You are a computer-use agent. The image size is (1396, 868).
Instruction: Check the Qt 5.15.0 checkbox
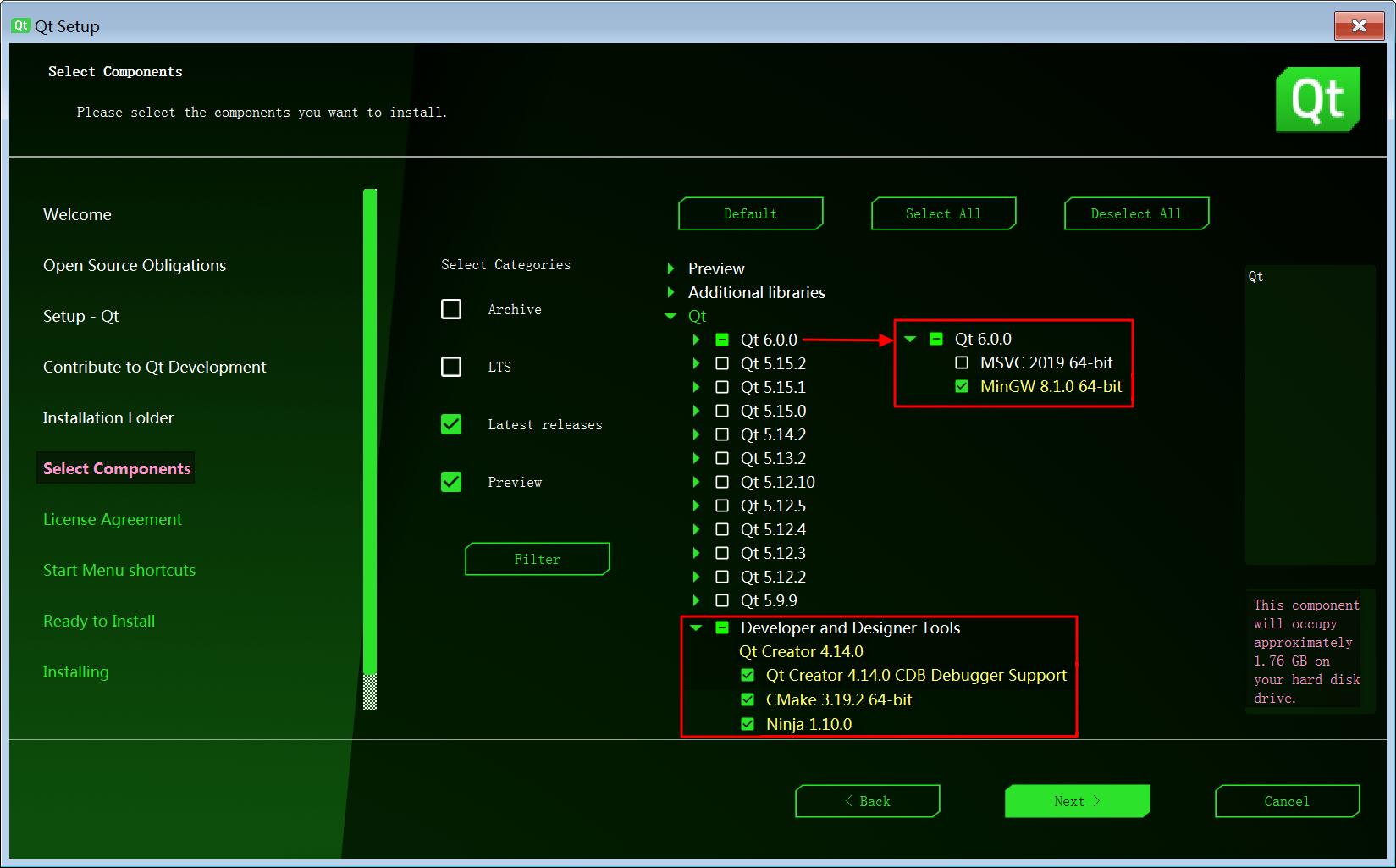(722, 411)
